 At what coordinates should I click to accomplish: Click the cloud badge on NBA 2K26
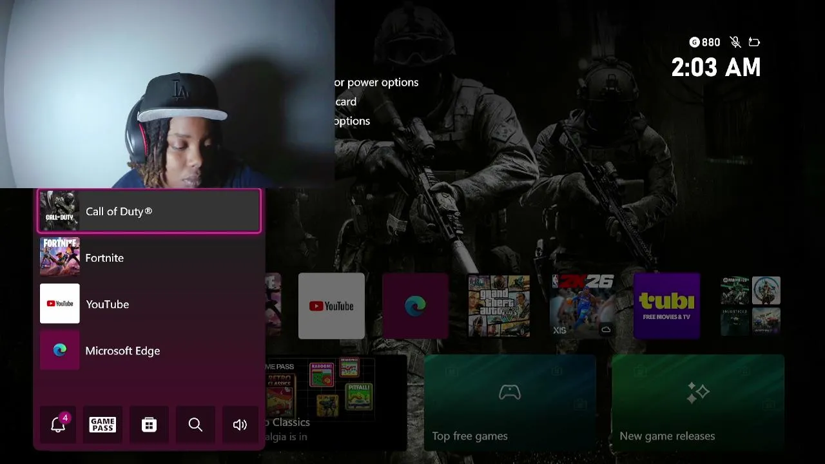(605, 330)
